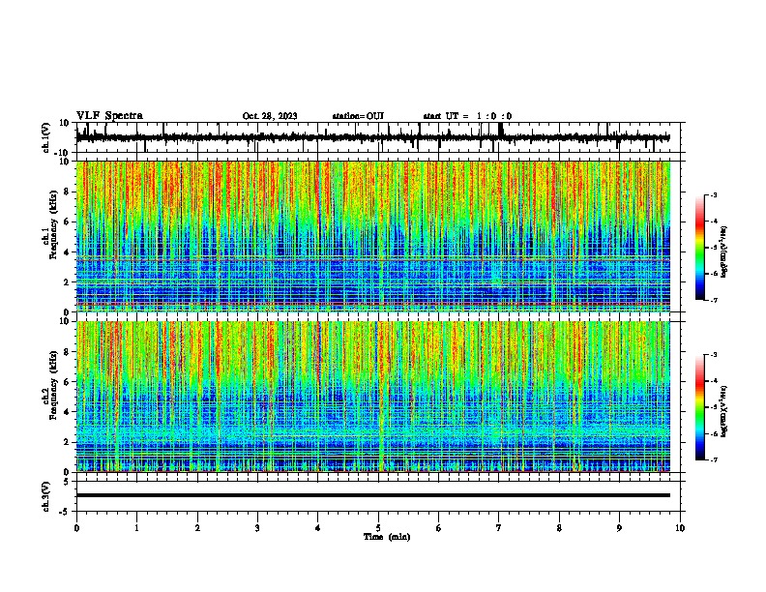This screenshot has width=766, height=592.
Task: Click the "start UT = 1 : 0 : 0" text
Action: tap(467, 116)
